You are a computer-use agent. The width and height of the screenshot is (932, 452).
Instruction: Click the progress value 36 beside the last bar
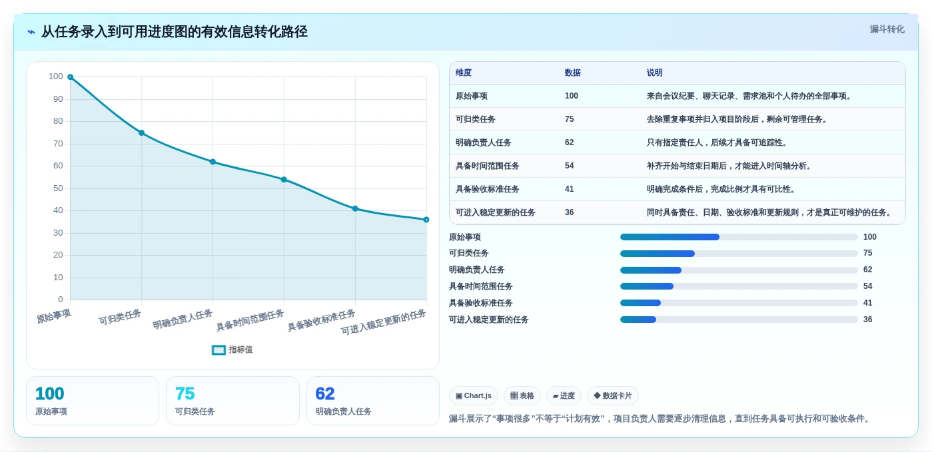(x=868, y=320)
